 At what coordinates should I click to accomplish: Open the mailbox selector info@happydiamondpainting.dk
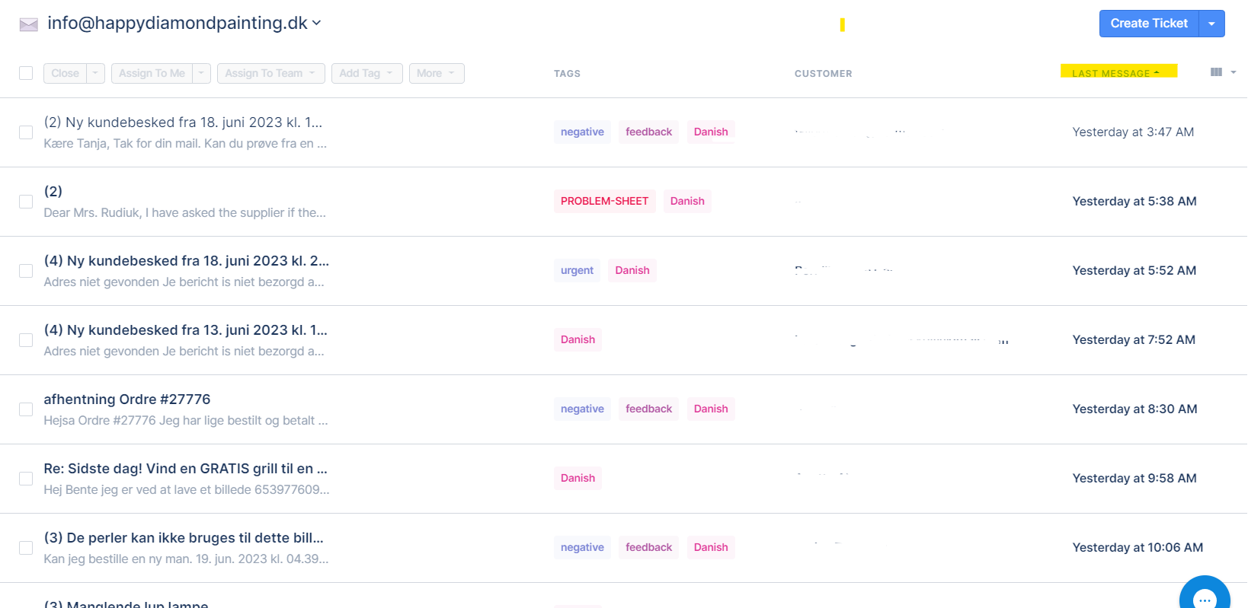(x=184, y=24)
